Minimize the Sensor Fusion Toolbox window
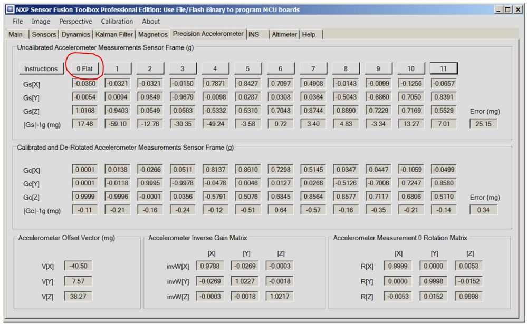The width and height of the screenshot is (527, 324). tap(499, 9)
